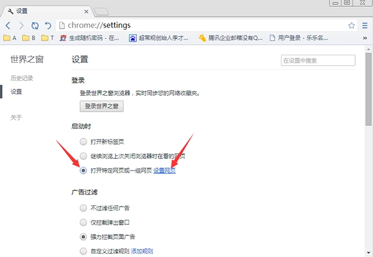Viewport: 373px width, 257px height.
Task: Open the bookmark folder T
Action: point(48,38)
